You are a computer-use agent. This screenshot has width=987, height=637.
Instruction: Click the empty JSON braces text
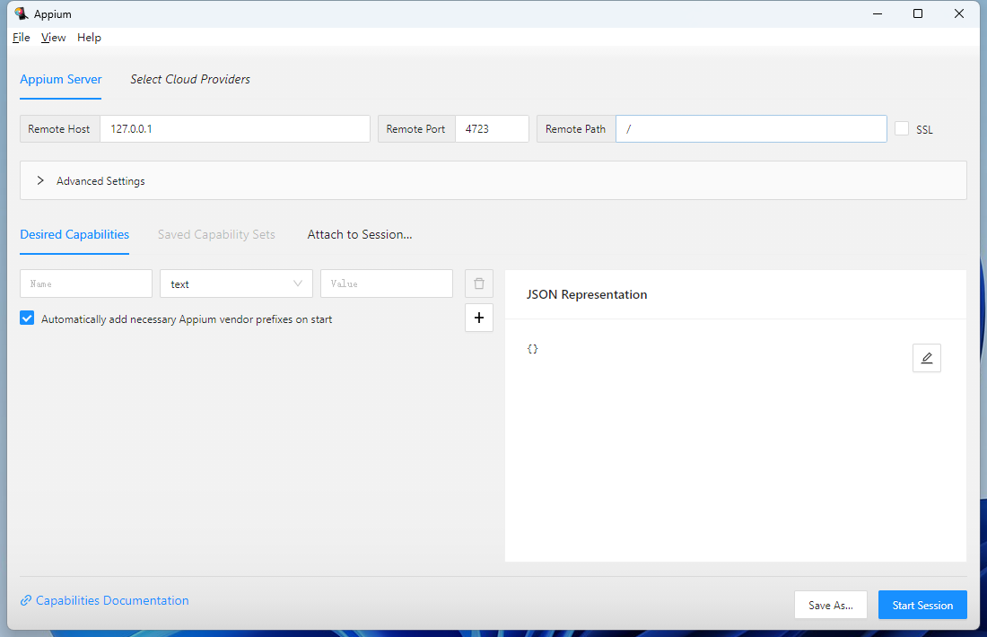532,349
